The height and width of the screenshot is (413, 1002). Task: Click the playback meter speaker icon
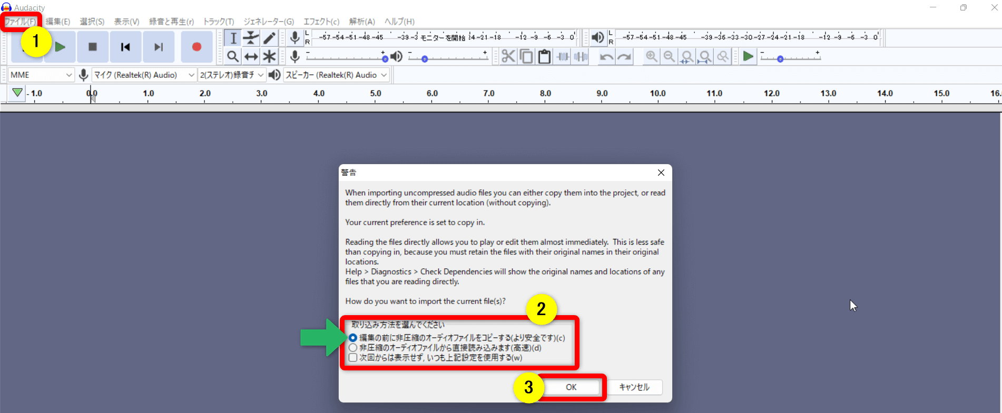pos(597,38)
